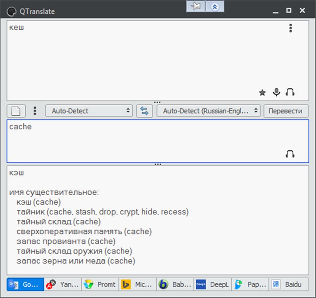Click the splitter dots below translation box
316x298 pixels.
158,164
